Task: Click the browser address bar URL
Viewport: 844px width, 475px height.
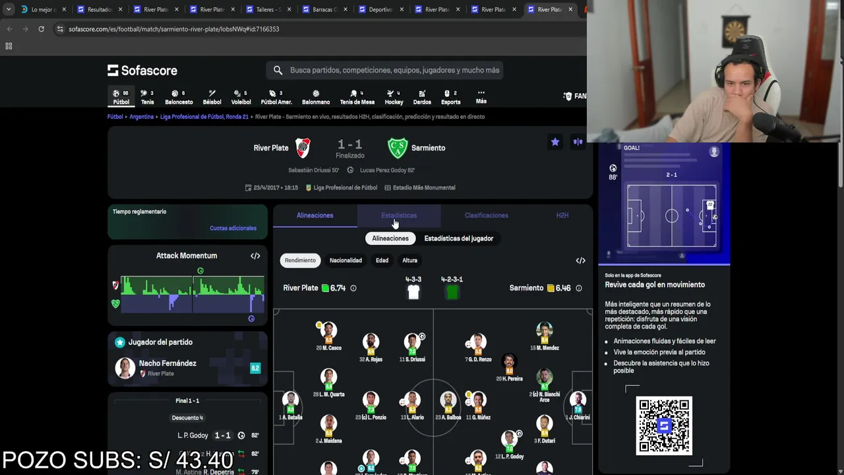Action: [x=174, y=29]
